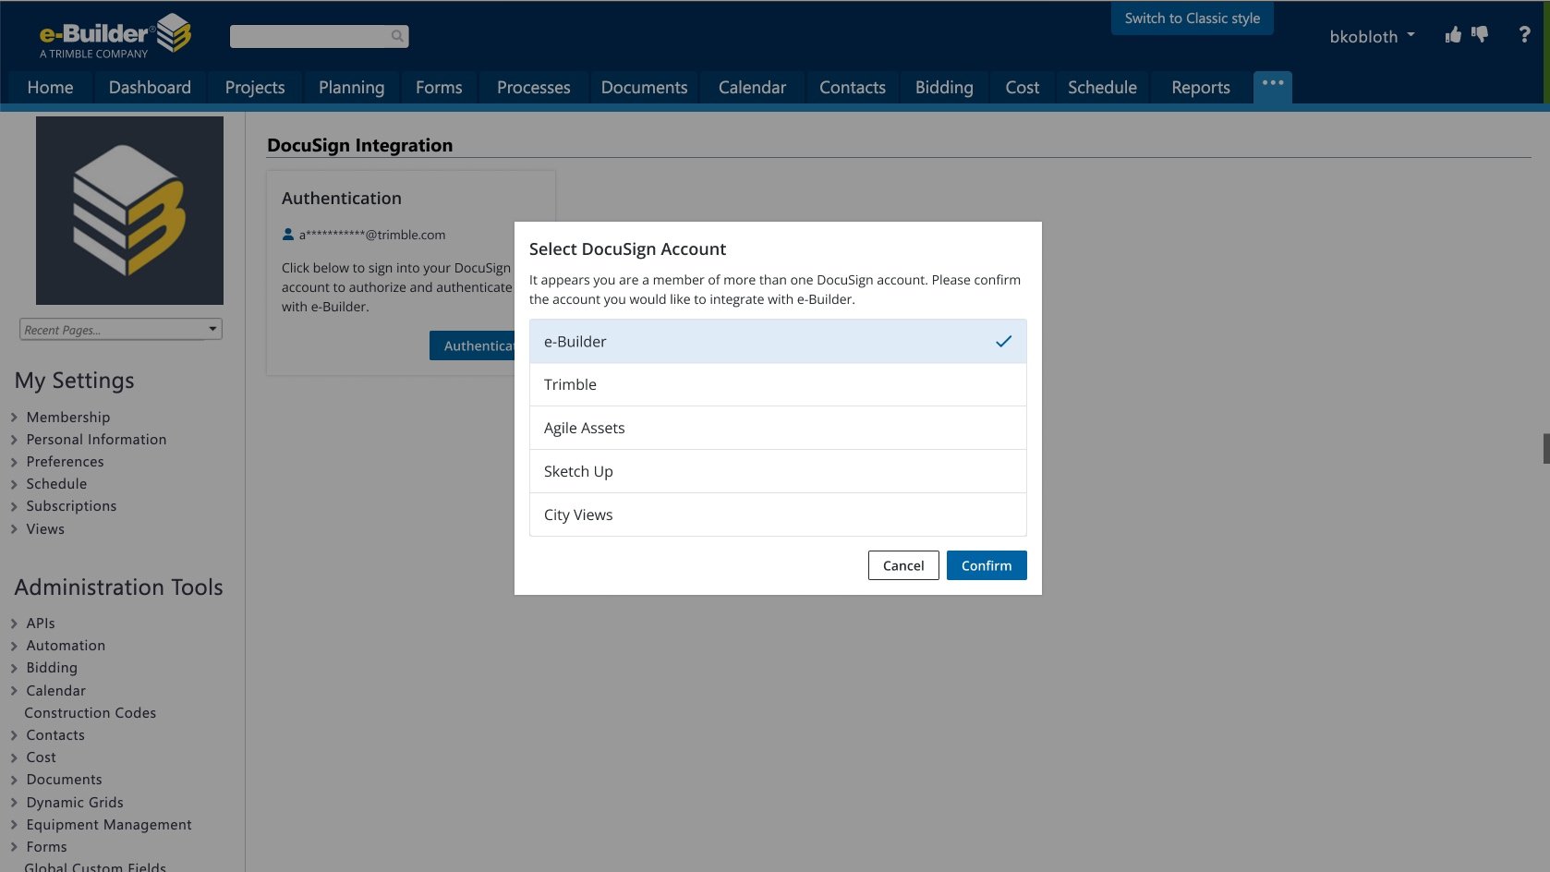1550x872 pixels.
Task: Click the e-Builder logo in header
Action: [x=115, y=37]
